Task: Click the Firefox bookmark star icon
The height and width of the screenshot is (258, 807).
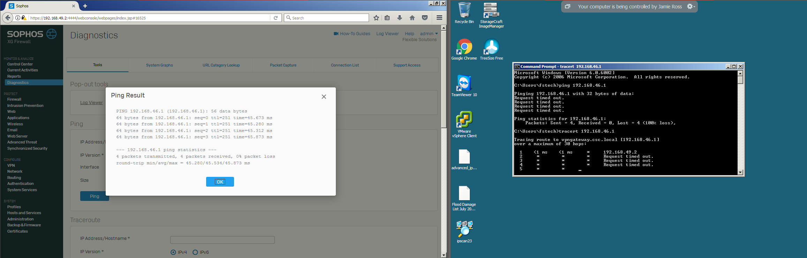Action: [376, 18]
